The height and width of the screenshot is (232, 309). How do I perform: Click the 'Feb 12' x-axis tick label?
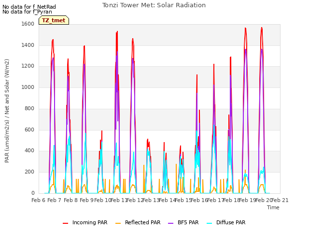(135, 200)
